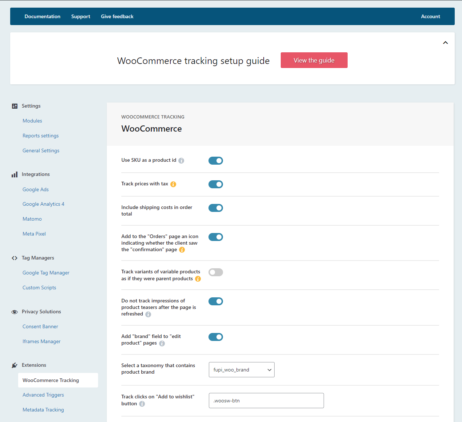Viewport: 462px width, 422px height.
Task: Toggle the Orders page confirmation icon switch
Action: (x=216, y=237)
